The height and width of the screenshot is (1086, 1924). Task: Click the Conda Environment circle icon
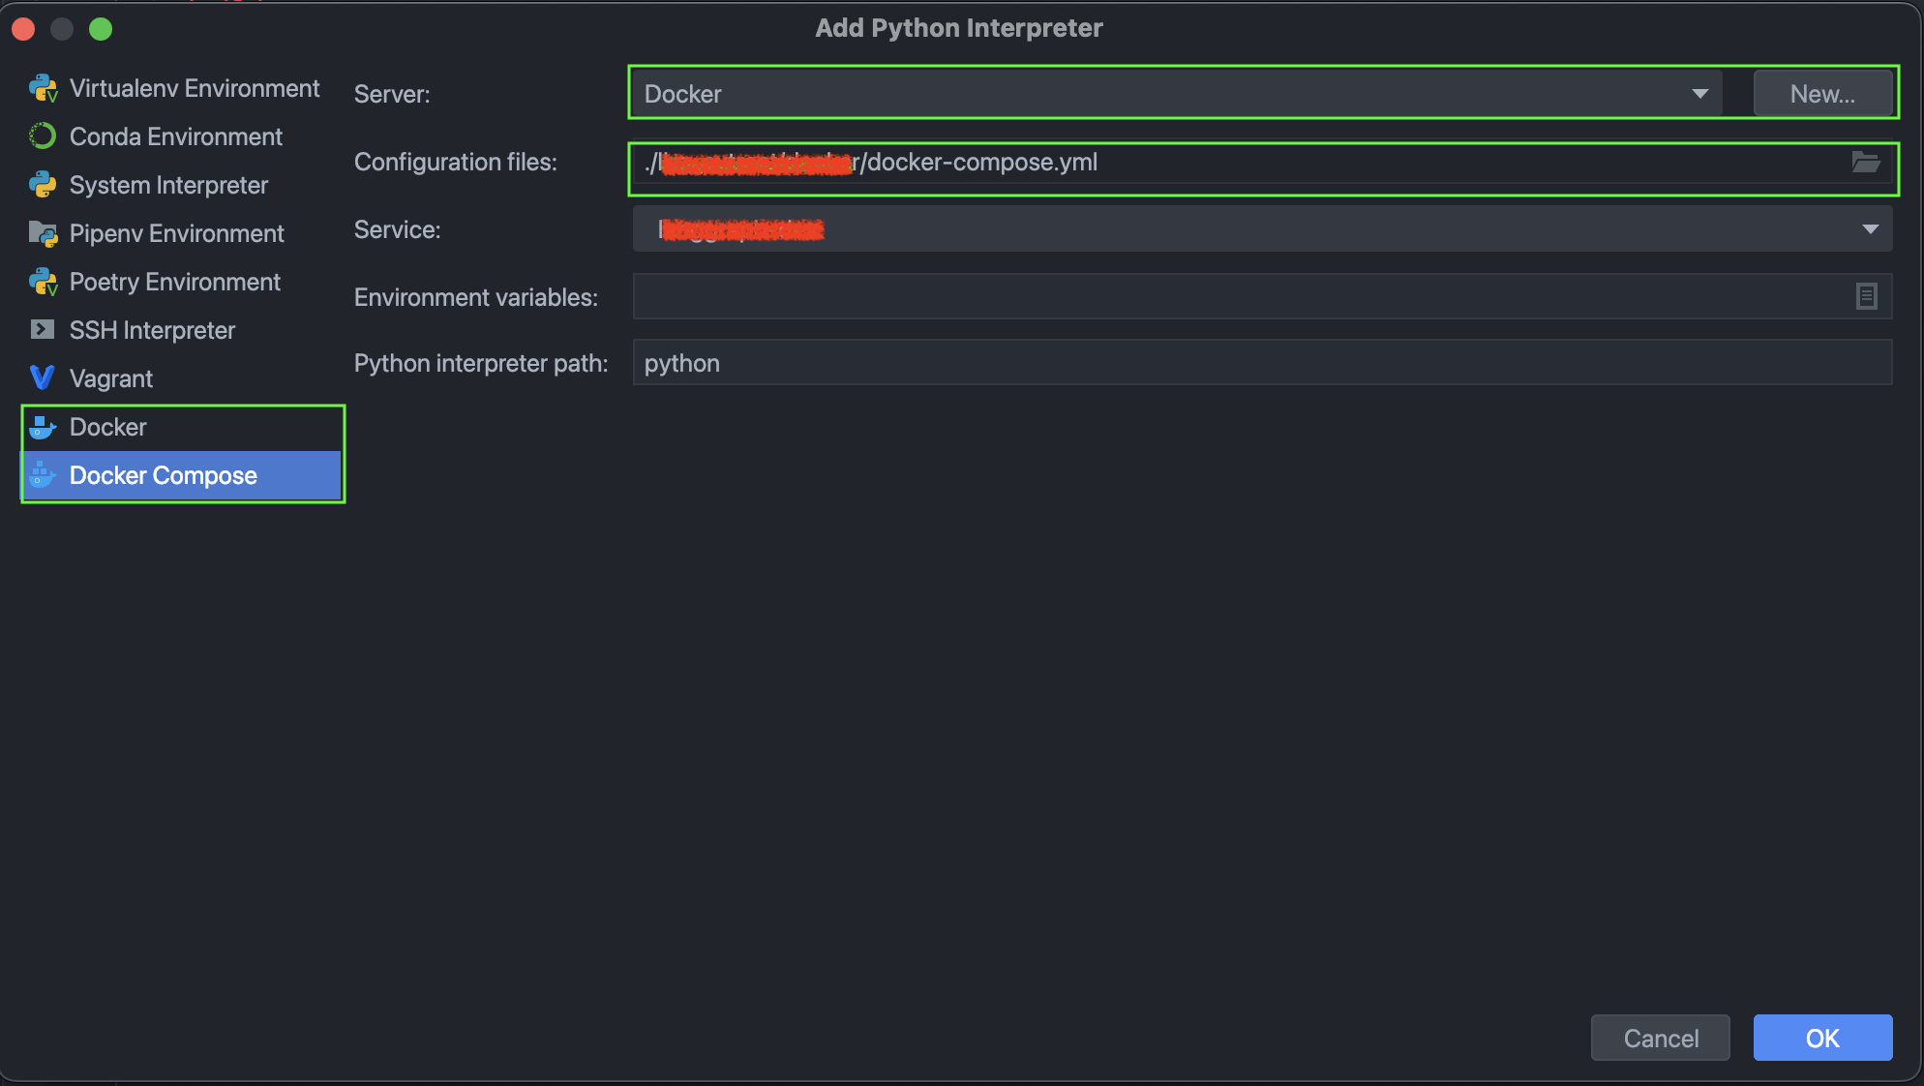43,136
